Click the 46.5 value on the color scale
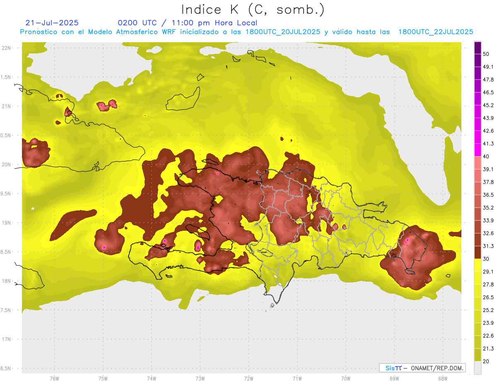497x384 pixels. click(488, 92)
